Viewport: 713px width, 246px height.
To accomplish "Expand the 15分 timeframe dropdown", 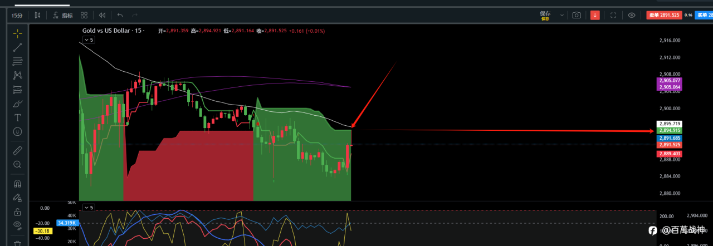I will 17,15.
